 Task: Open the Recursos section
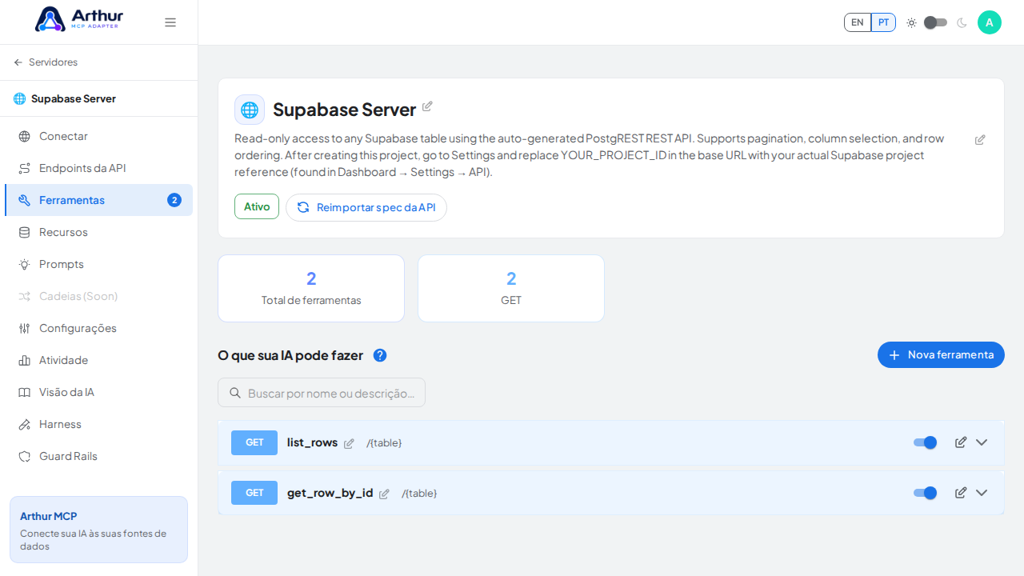pyautogui.click(x=98, y=232)
